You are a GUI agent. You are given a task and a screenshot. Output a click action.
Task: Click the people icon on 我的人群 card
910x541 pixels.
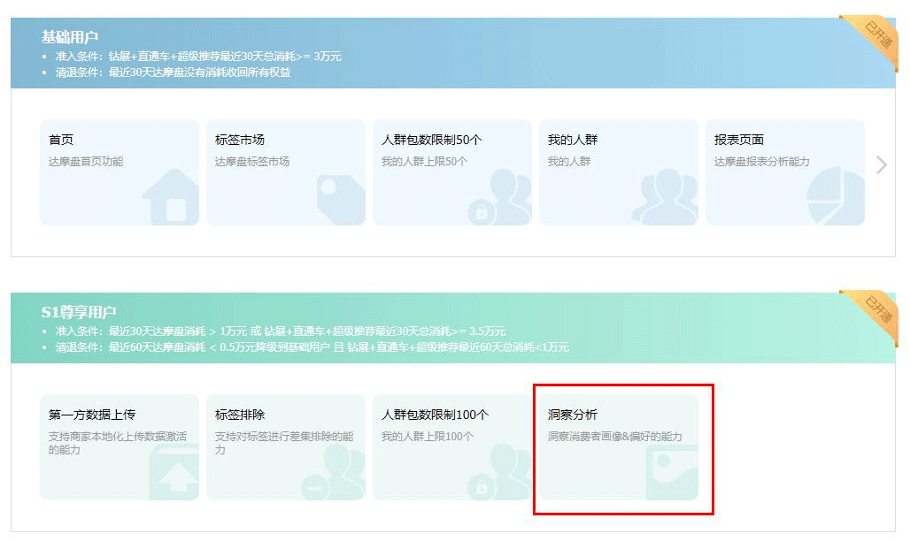(x=669, y=198)
